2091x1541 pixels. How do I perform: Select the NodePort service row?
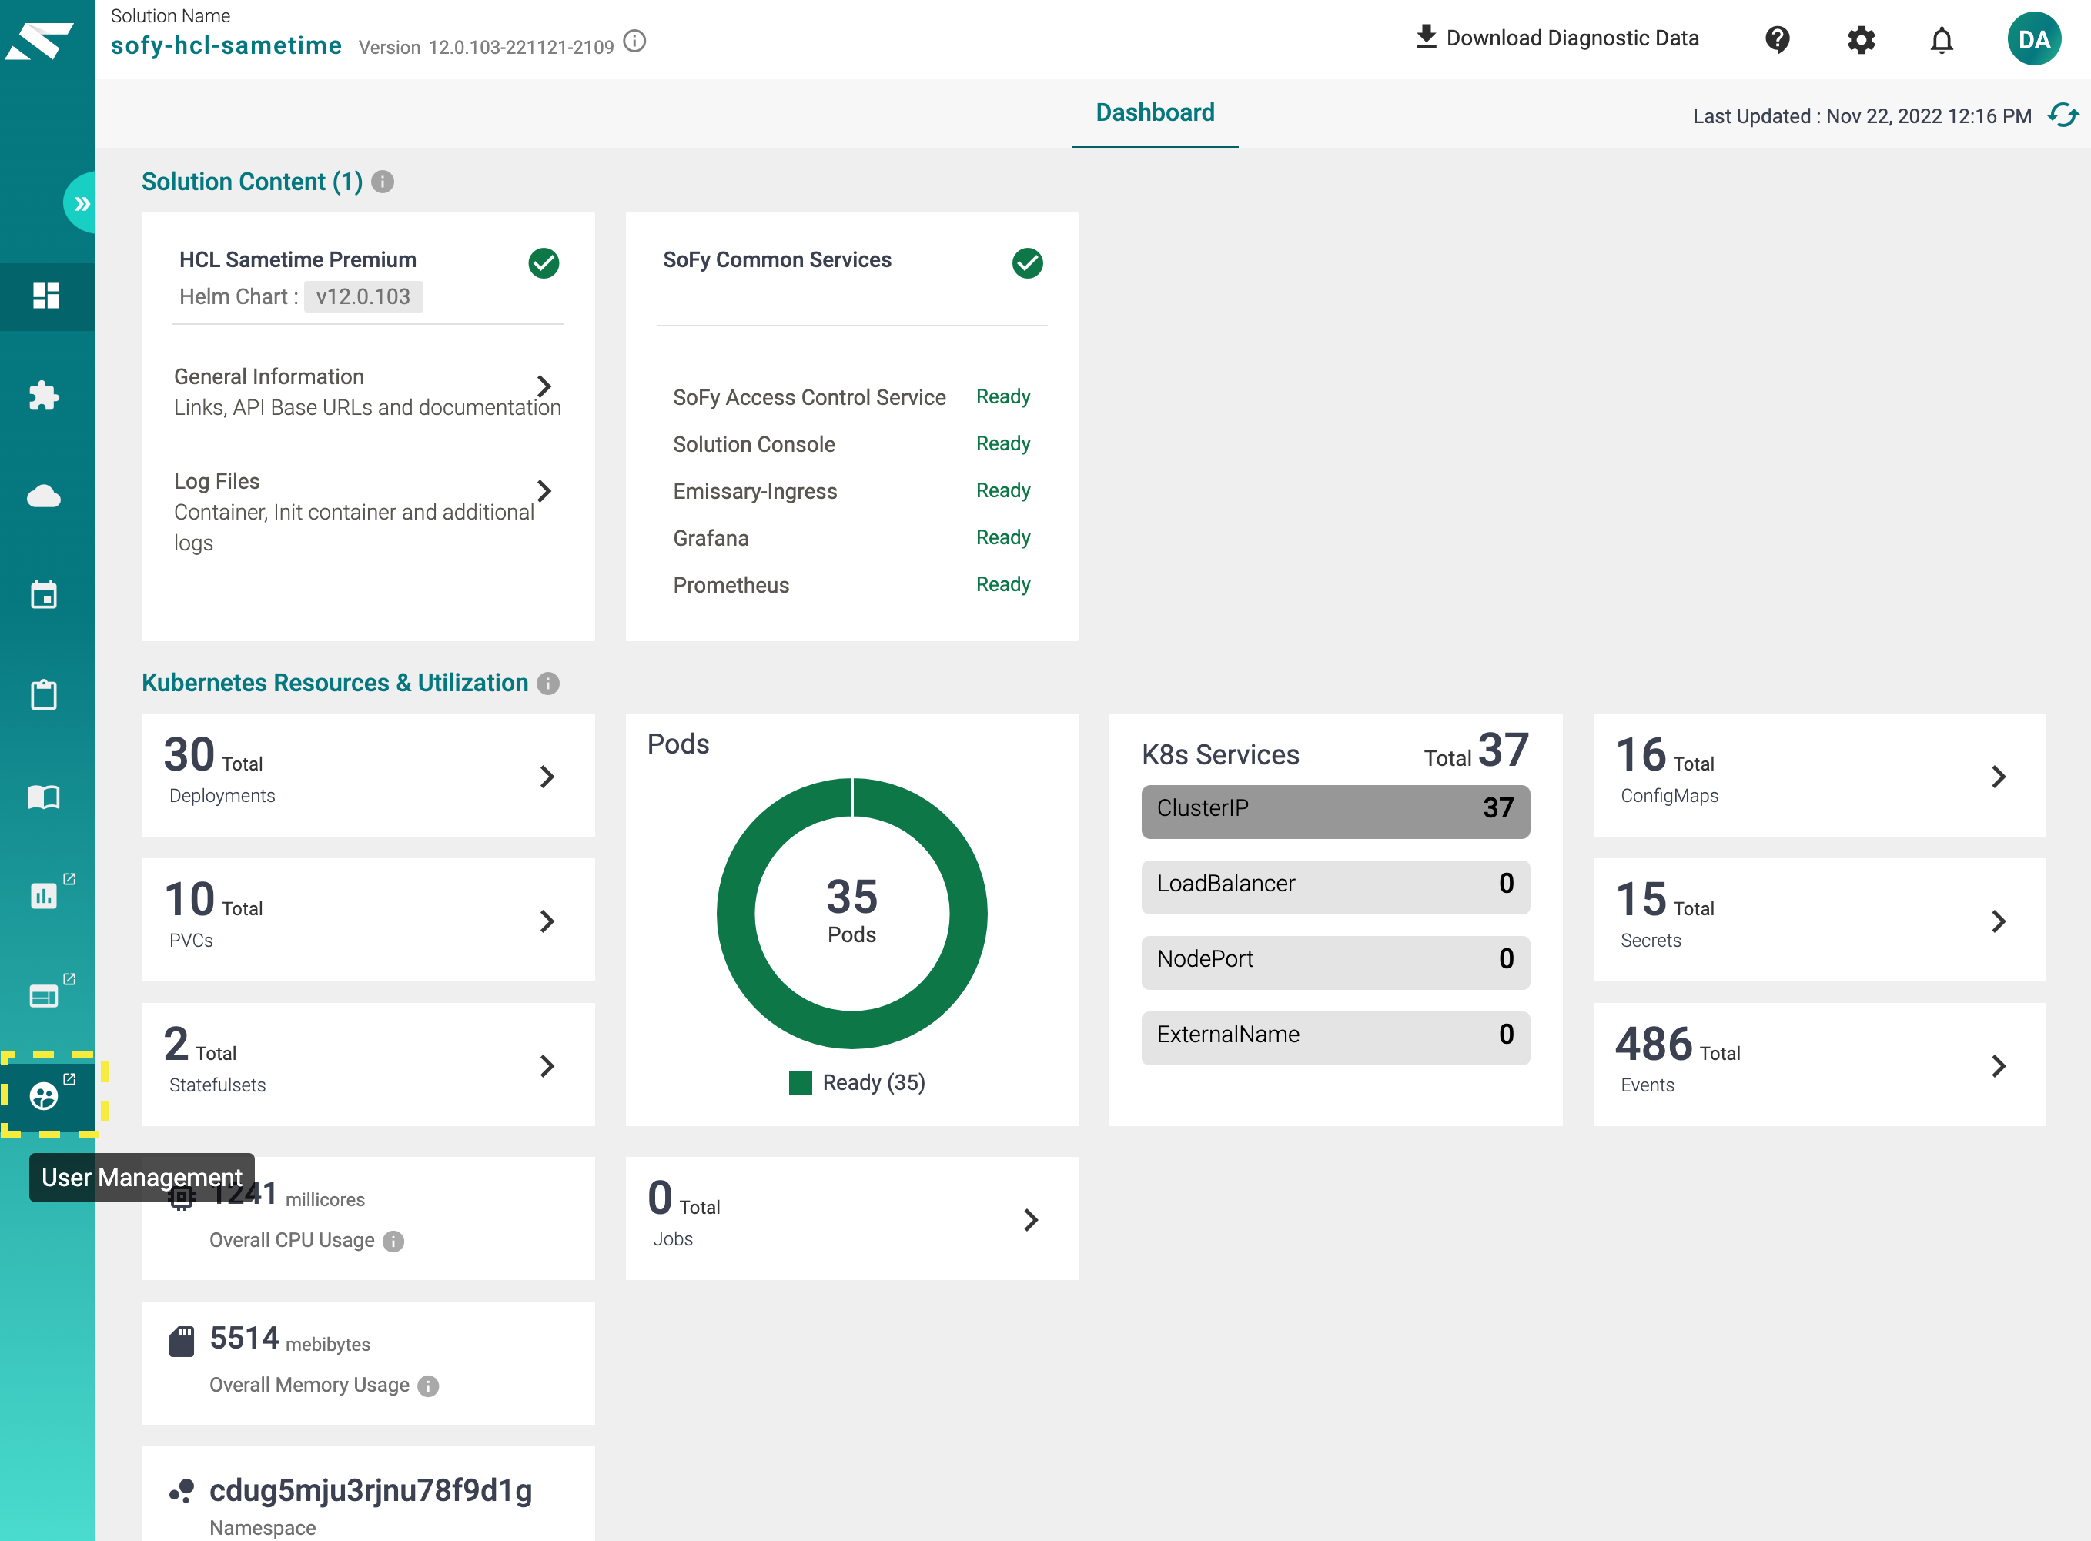[x=1335, y=961]
